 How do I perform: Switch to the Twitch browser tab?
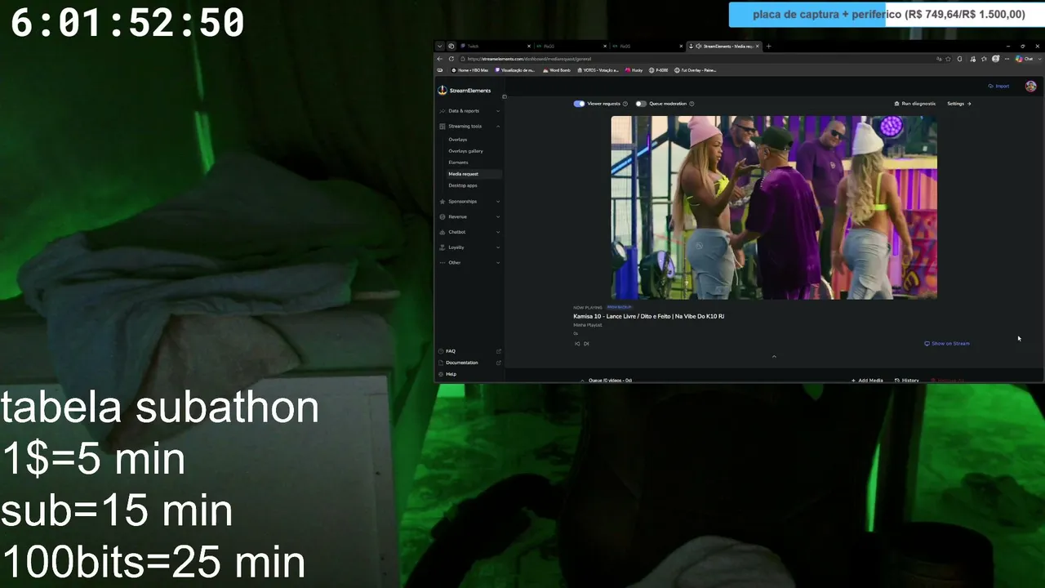point(495,46)
